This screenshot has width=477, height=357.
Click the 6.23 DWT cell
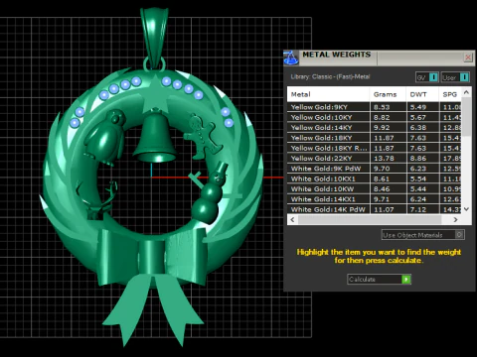(422, 169)
